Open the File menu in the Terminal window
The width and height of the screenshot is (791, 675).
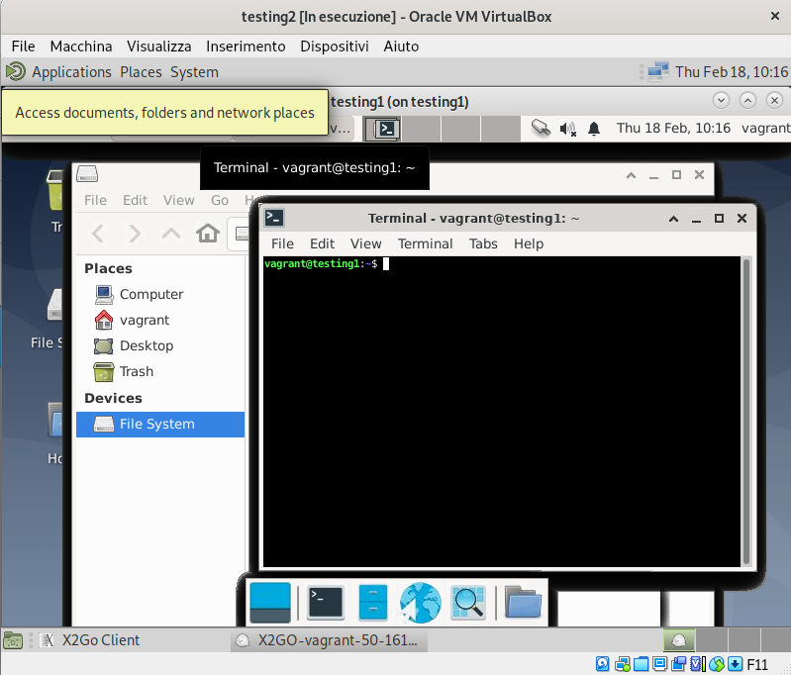pos(282,244)
